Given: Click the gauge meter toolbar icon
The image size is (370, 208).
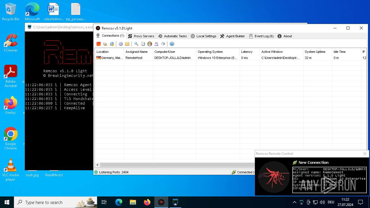Looking at the screenshot, I should pyautogui.click(x=150, y=44).
